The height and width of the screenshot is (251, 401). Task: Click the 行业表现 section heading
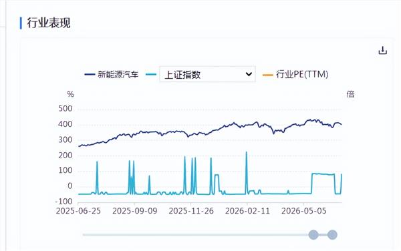click(49, 23)
